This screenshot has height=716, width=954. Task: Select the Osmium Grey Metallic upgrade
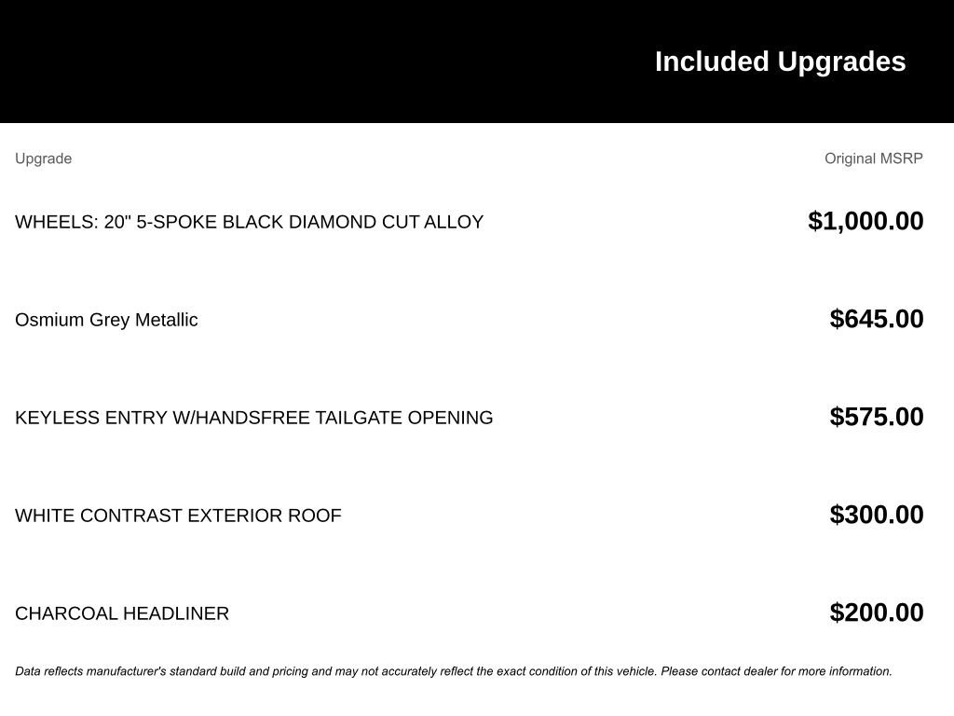pos(106,320)
